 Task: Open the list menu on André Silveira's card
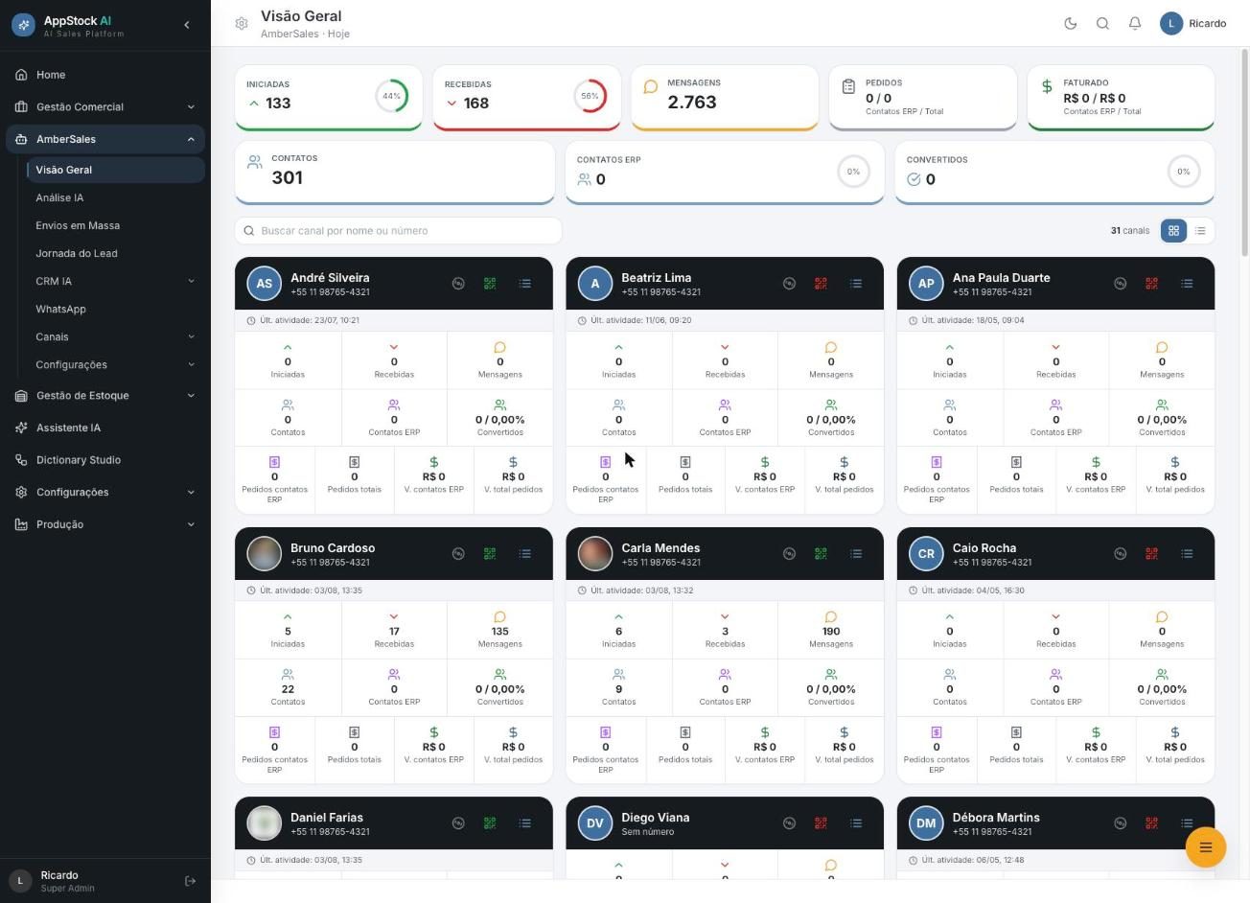coord(525,284)
